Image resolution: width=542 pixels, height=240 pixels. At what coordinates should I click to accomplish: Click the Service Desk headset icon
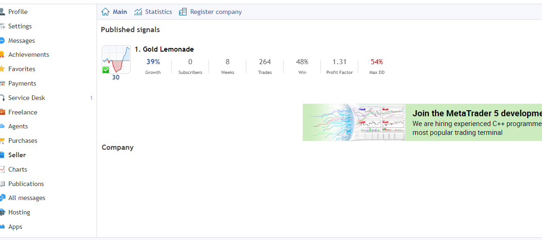click(x=2, y=98)
